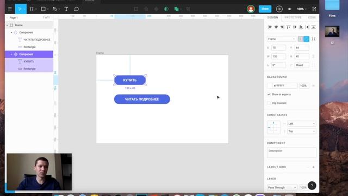Select the Pen tool
Screen dimensions: 348x196
pos(54,9)
